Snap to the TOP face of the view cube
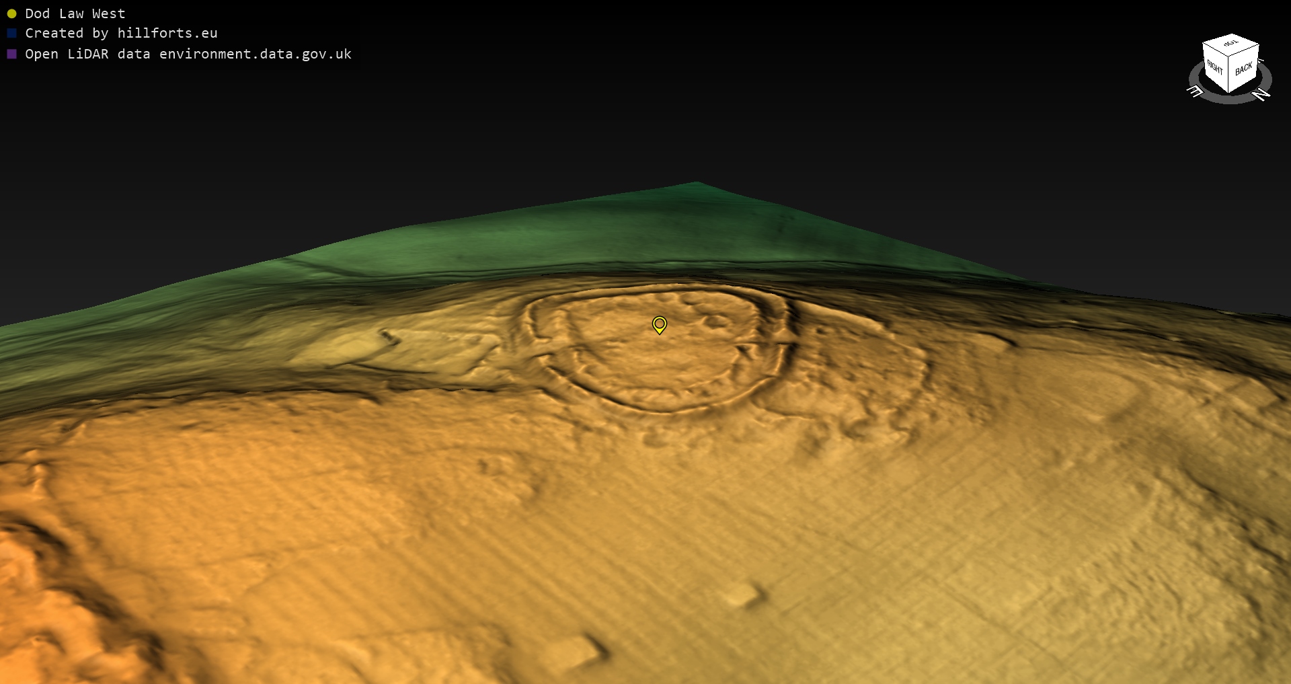Viewport: 1291px width, 684px height. click(x=1230, y=44)
